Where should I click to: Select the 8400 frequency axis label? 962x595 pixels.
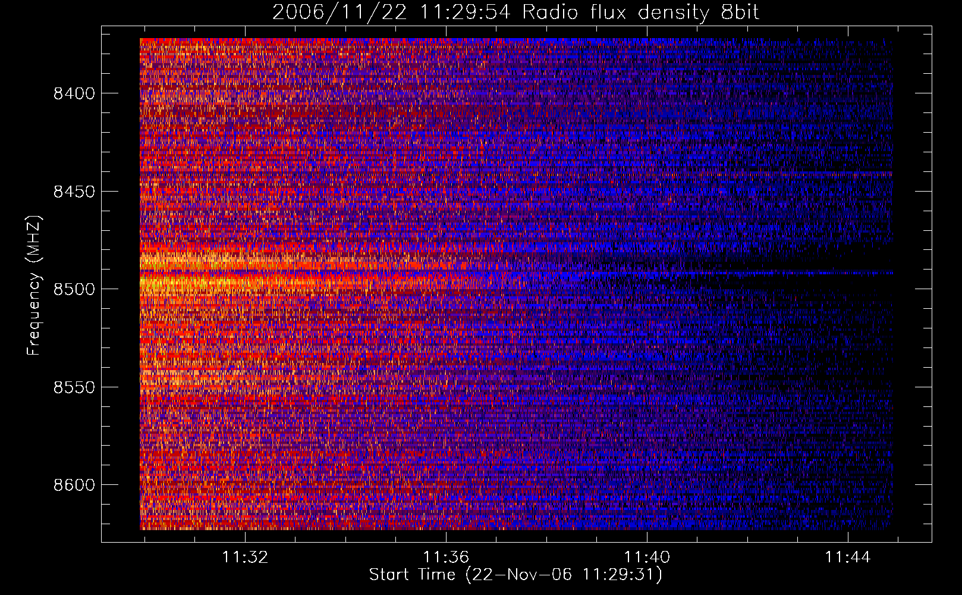74,93
